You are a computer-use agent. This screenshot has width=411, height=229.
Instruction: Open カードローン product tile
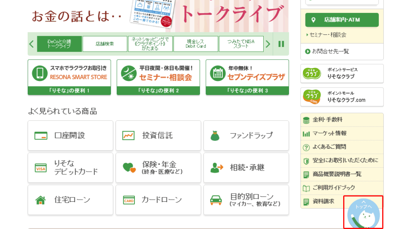click(x=158, y=200)
